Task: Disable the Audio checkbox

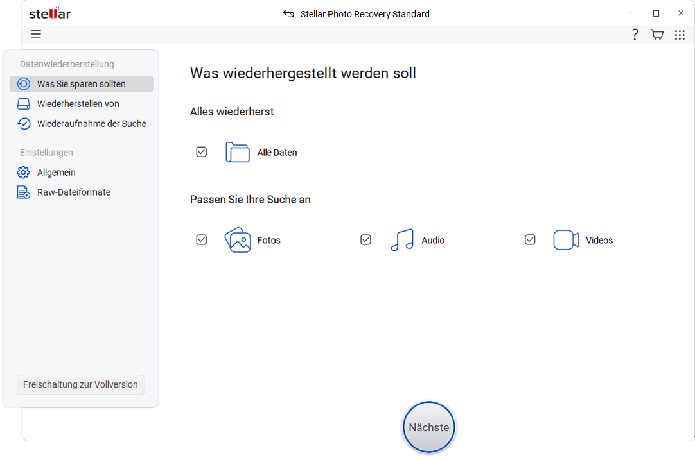Action: (x=365, y=240)
